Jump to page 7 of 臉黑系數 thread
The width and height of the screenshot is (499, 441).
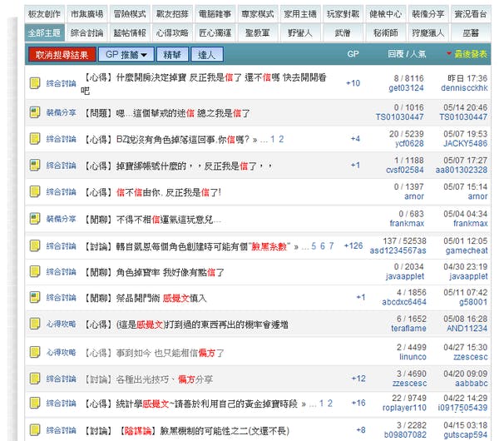click(x=331, y=246)
